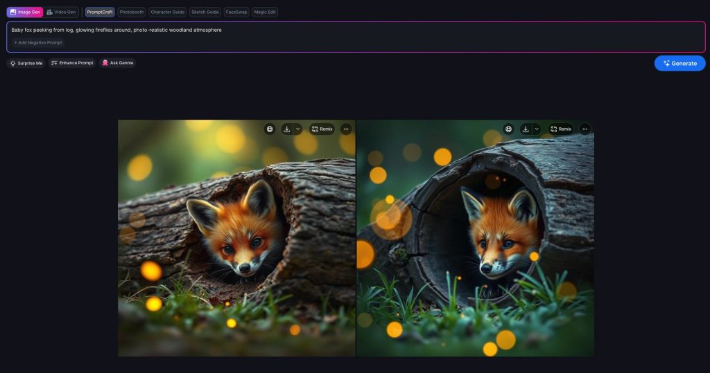Click the globe icon on right fox image
Screen dimensions: 710x373
(x=508, y=129)
